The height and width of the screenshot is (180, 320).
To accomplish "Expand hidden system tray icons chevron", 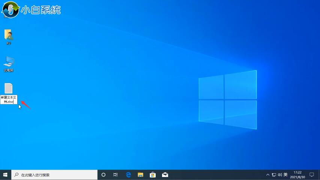I will (x=267, y=175).
